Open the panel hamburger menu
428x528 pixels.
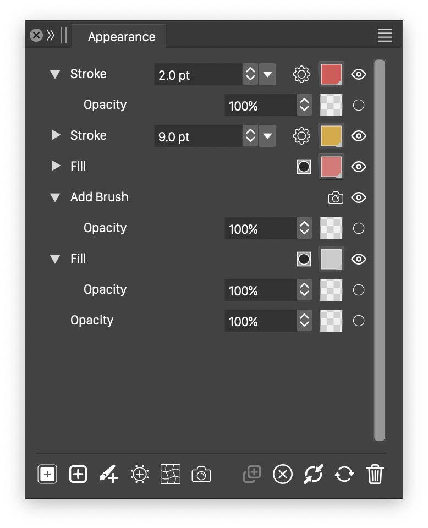coord(385,35)
